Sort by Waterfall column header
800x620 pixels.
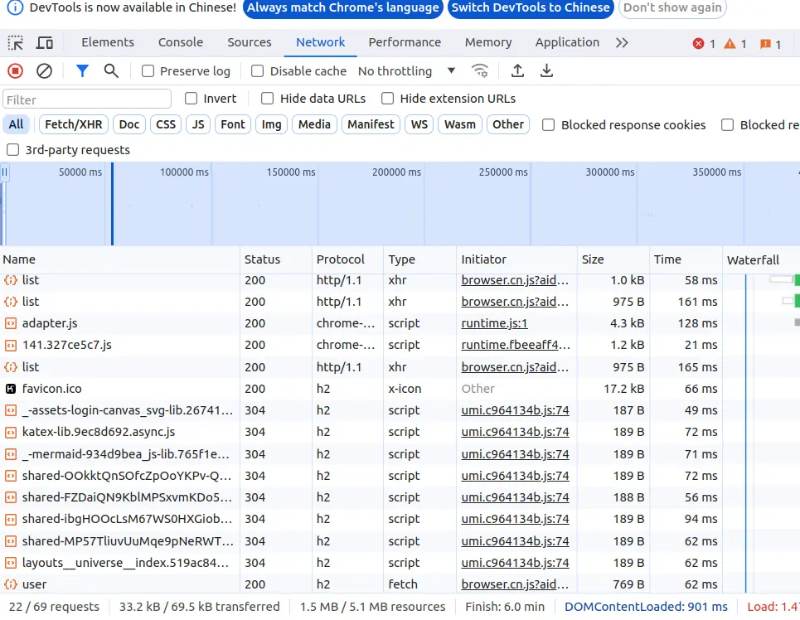click(761, 259)
